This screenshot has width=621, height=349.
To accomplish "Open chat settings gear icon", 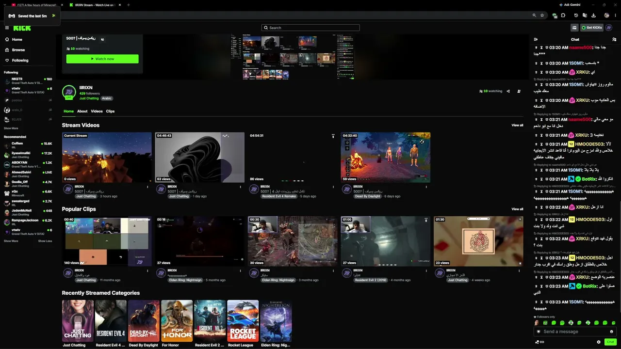I will (x=599, y=342).
